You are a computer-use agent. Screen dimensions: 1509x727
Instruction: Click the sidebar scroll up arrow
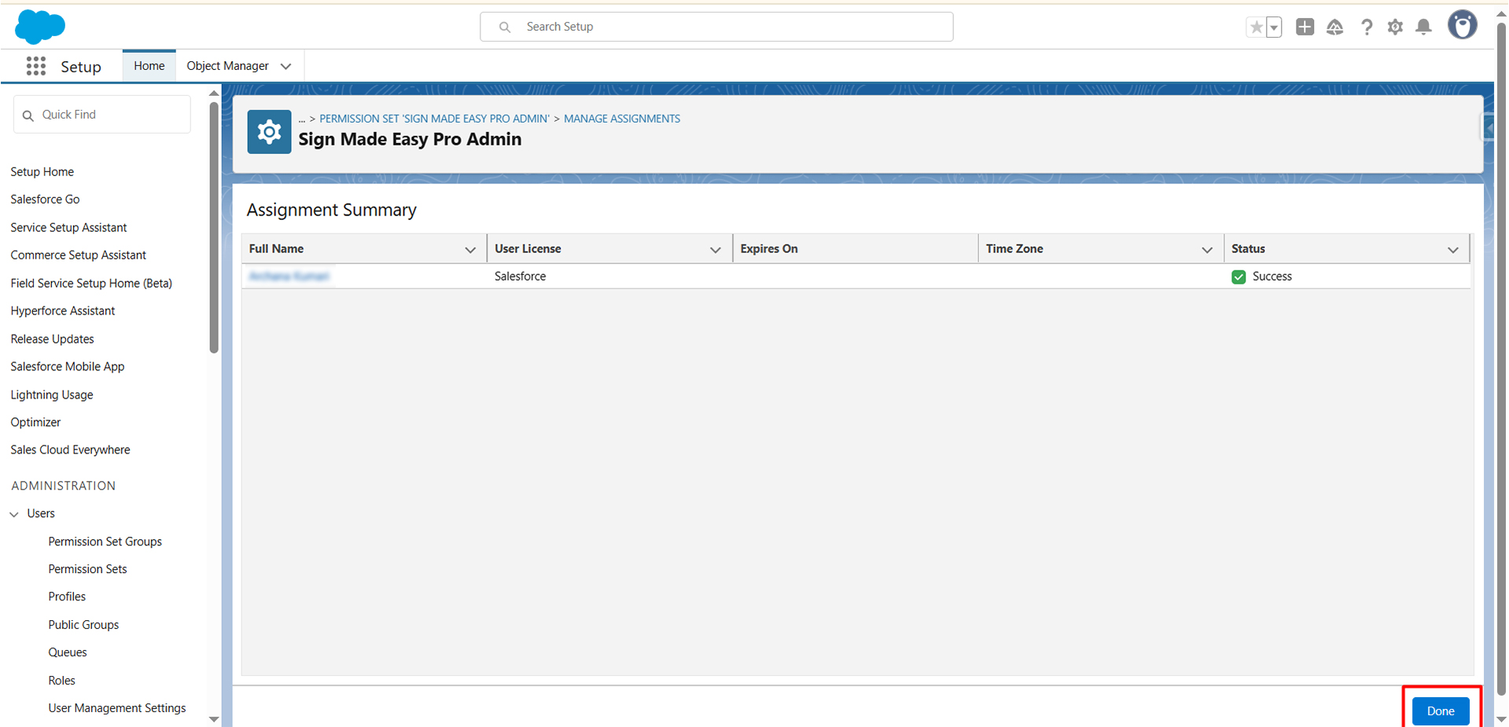214,94
